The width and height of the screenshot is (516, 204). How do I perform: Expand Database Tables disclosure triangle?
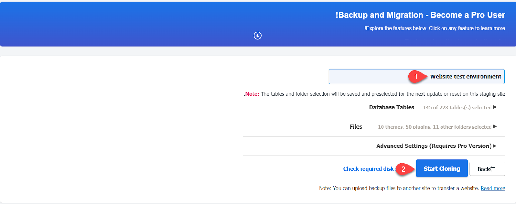(x=495, y=107)
